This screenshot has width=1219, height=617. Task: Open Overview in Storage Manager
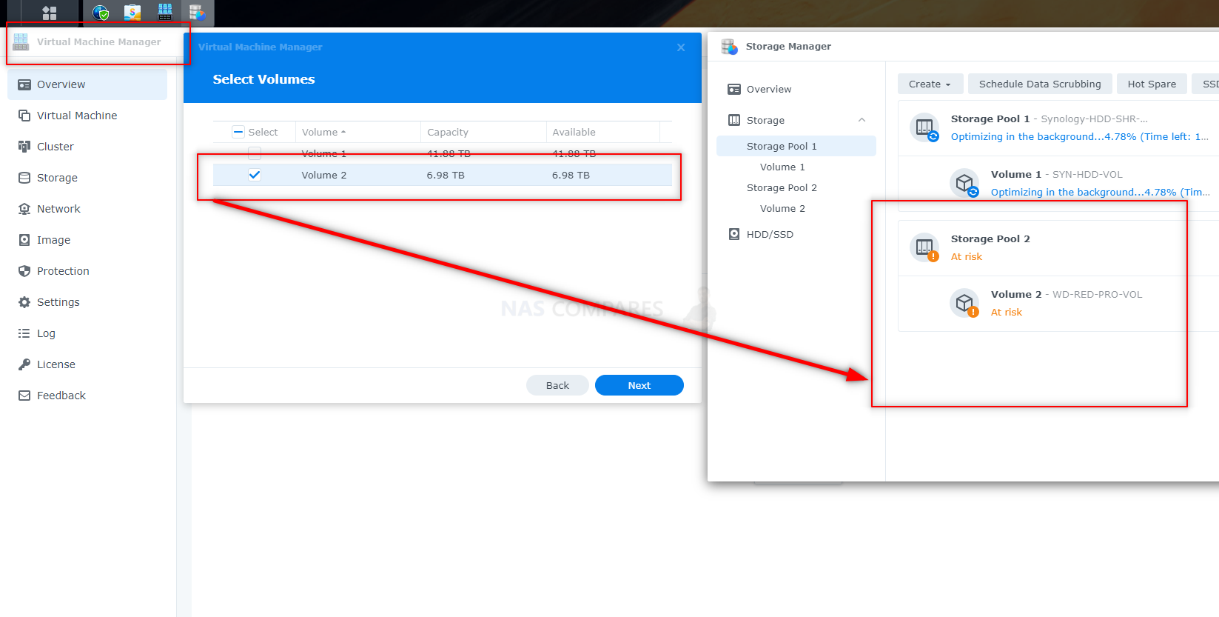[x=796, y=90]
